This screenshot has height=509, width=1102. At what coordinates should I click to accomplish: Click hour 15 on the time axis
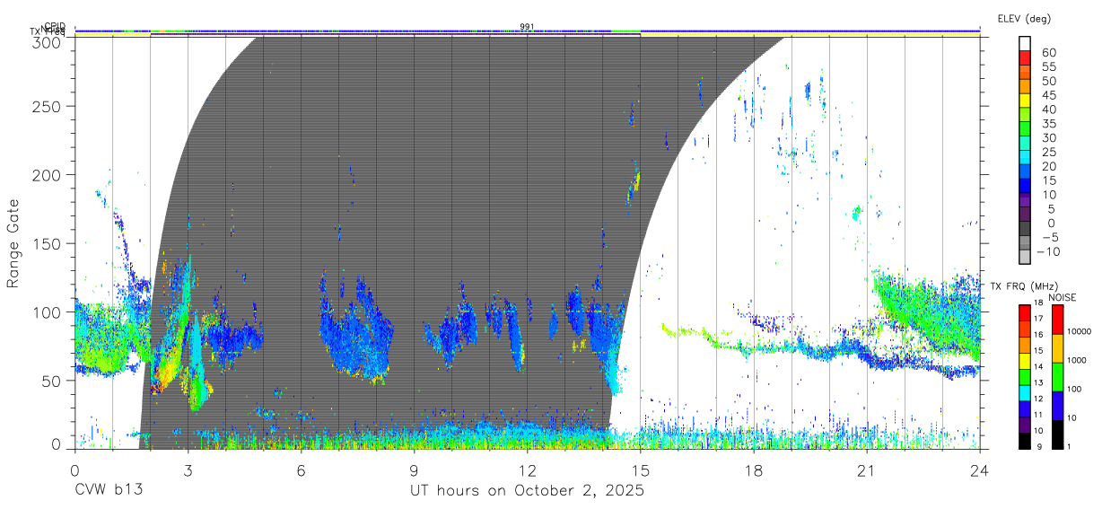pos(640,470)
